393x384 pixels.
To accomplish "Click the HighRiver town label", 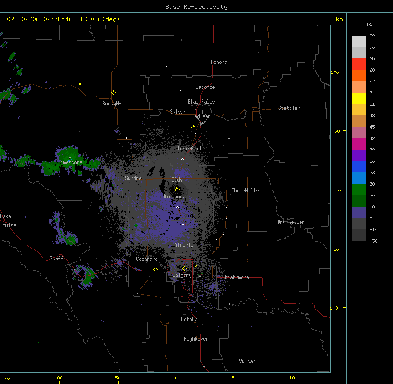I will point(196,339).
